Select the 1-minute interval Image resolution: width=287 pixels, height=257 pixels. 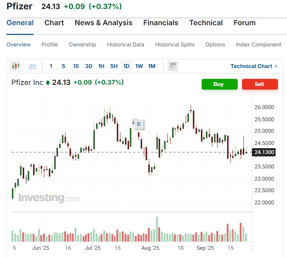pyautogui.click(x=51, y=66)
